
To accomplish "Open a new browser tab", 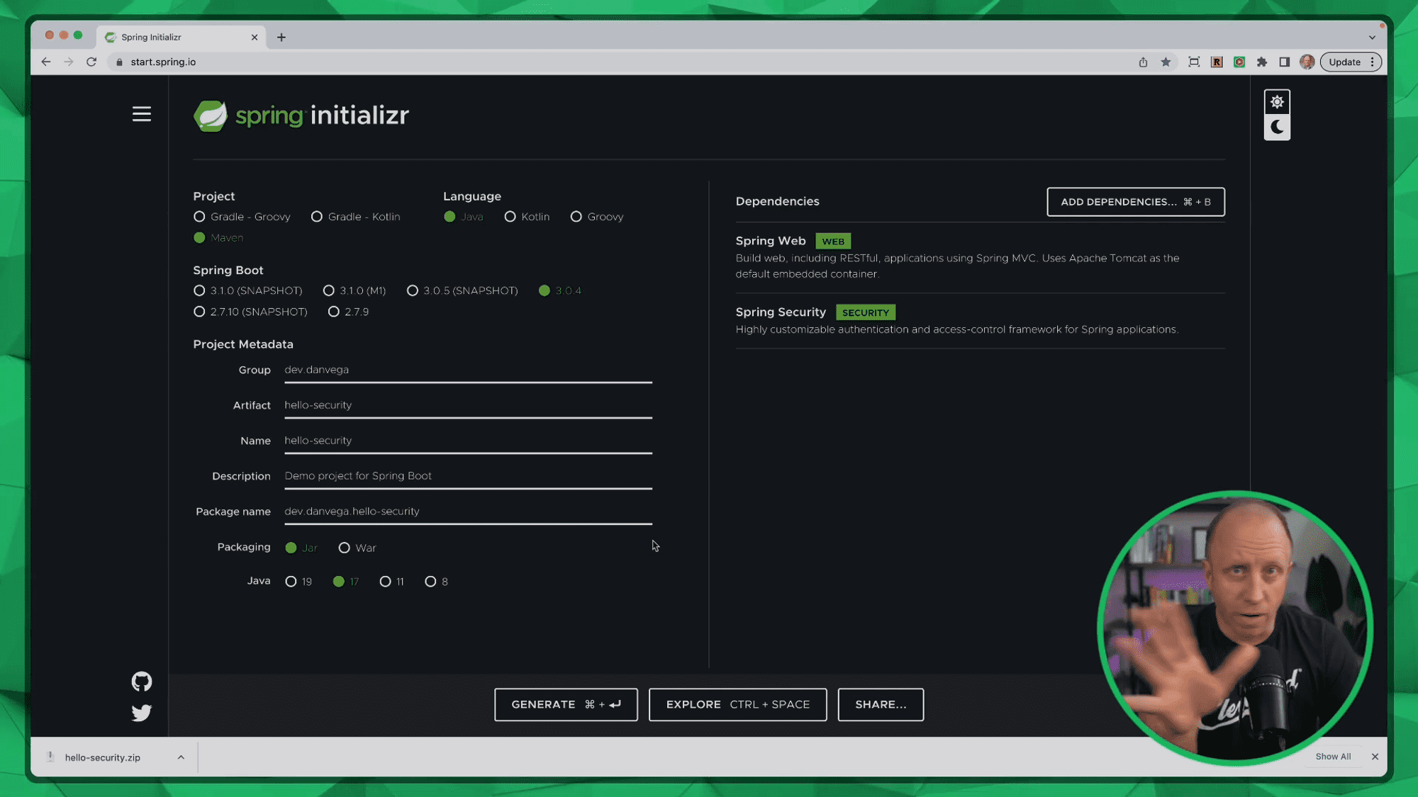I will pyautogui.click(x=281, y=38).
